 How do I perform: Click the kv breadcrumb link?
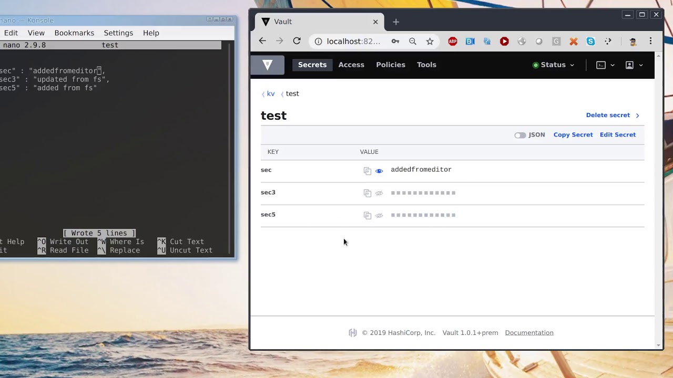pyautogui.click(x=271, y=93)
